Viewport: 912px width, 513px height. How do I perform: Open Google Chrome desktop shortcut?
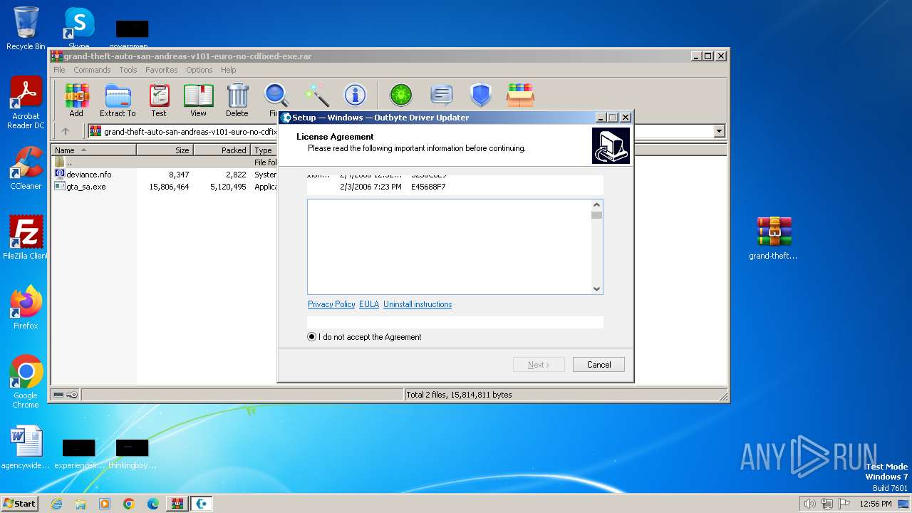click(26, 382)
